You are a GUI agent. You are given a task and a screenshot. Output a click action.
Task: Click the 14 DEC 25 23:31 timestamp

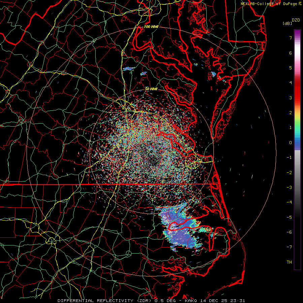tap(222, 301)
